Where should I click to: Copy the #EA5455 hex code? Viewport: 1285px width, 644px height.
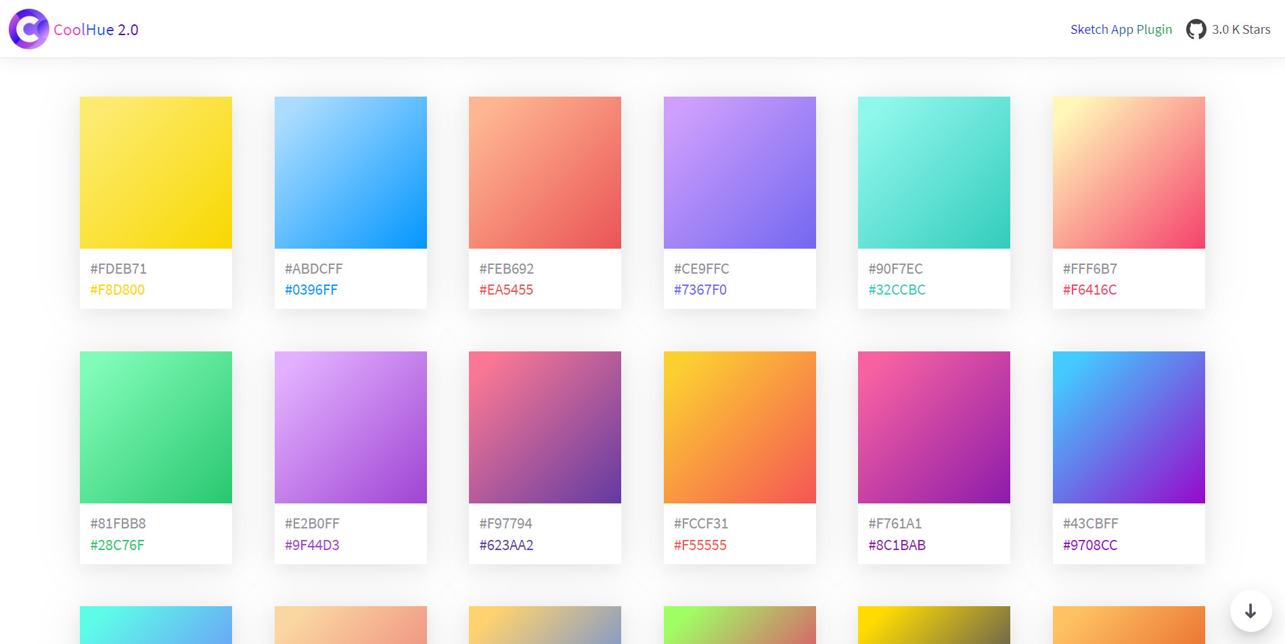click(506, 290)
